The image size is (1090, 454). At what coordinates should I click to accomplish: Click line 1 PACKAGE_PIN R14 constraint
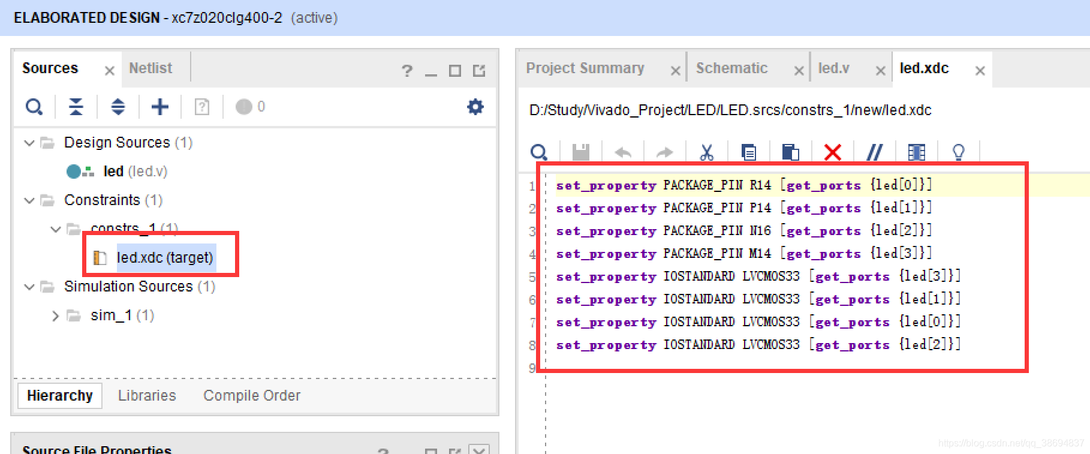click(744, 185)
